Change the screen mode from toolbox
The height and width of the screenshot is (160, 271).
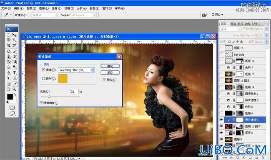coord(12,113)
